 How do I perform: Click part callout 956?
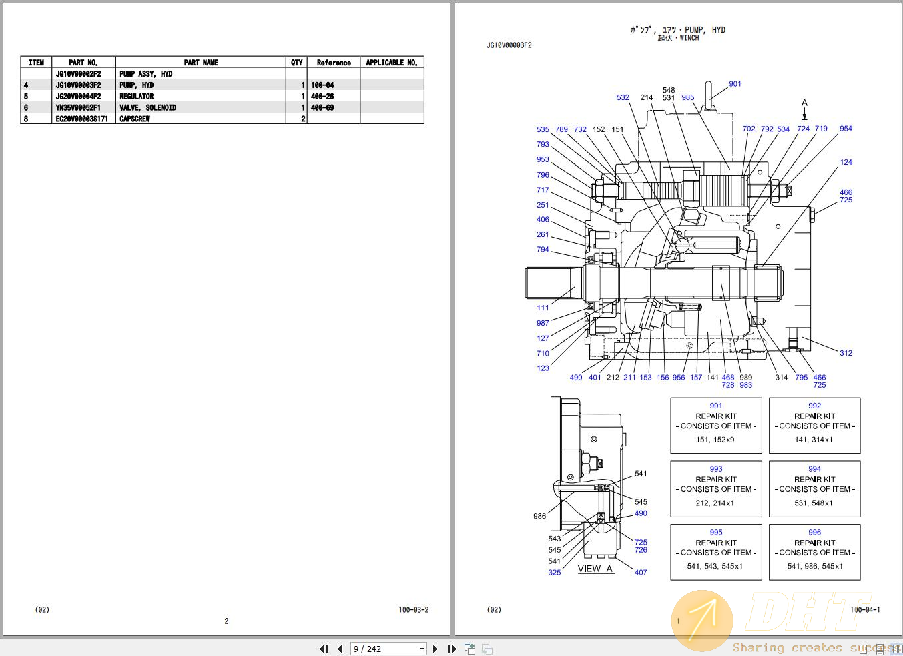679,378
